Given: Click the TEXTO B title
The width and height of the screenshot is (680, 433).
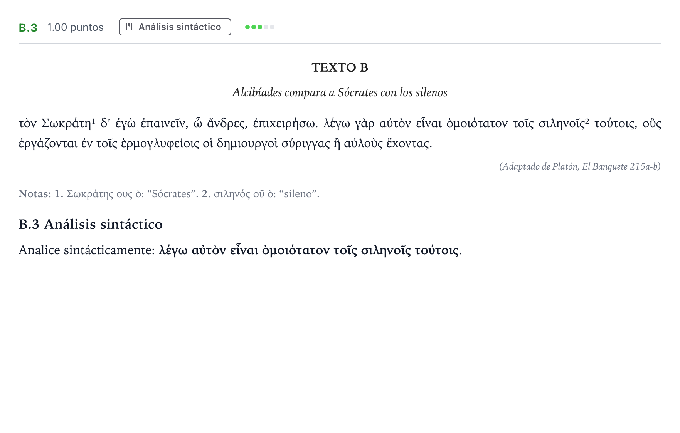Looking at the screenshot, I should pos(340,67).
